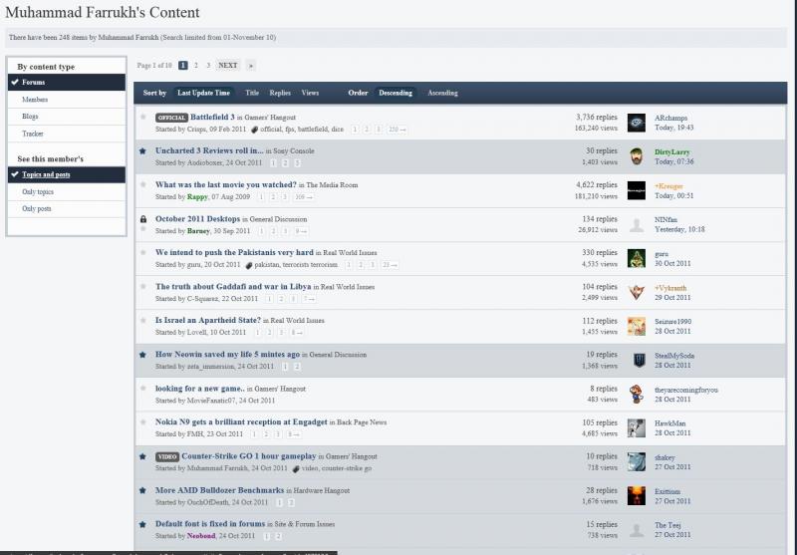Open Nokia N9 brilliant reception topic
Image resolution: width=797 pixels, height=555 pixels.
[x=241, y=422]
